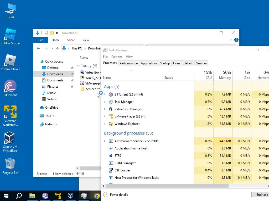Open Explorer Home ribbon tab
This screenshot has height=201, width=269.
coord(56,40)
